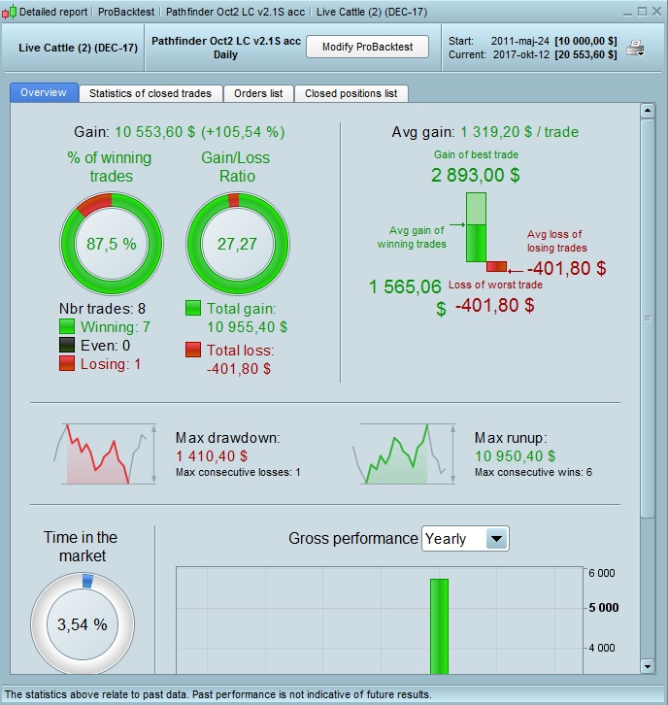Click the Gain/Loss Ratio donut chart
668x705 pixels.
(237, 244)
